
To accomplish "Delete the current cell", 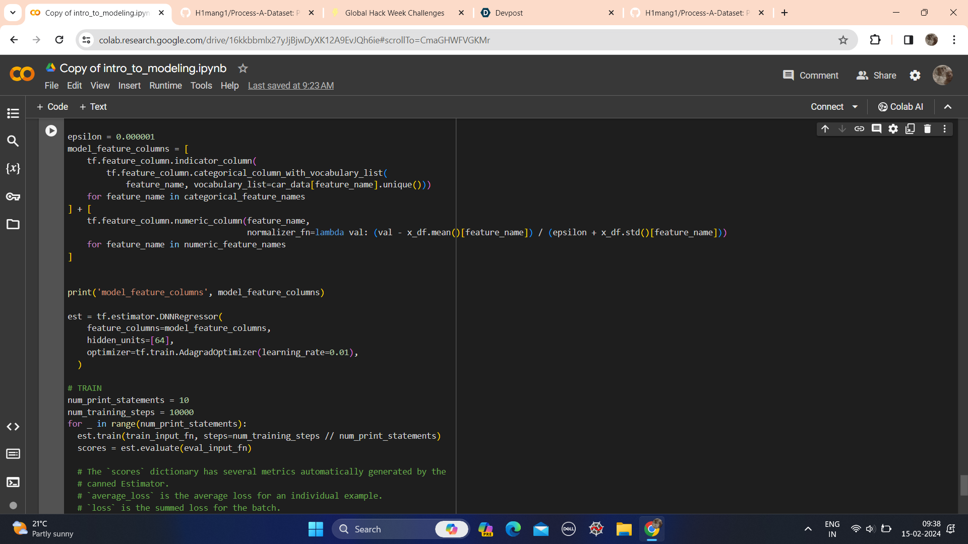I will (x=927, y=129).
